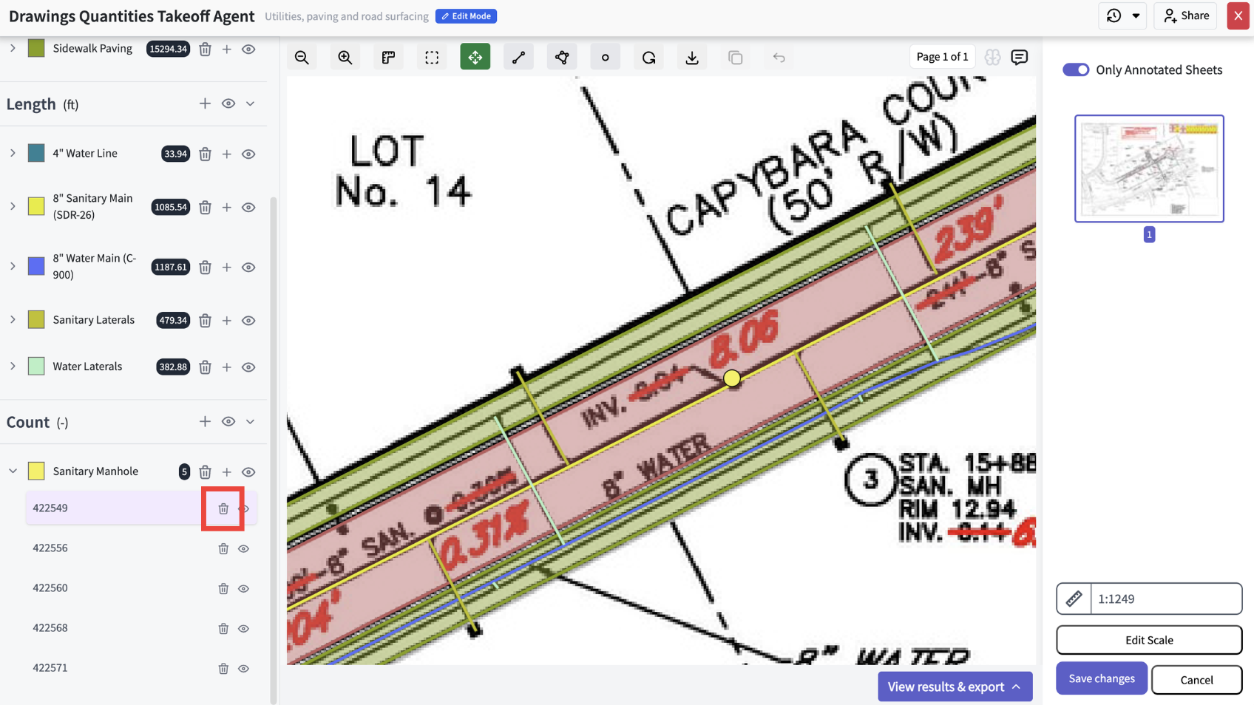Expand the Water Laterals row
This screenshot has width=1254, height=705.
[13, 366]
